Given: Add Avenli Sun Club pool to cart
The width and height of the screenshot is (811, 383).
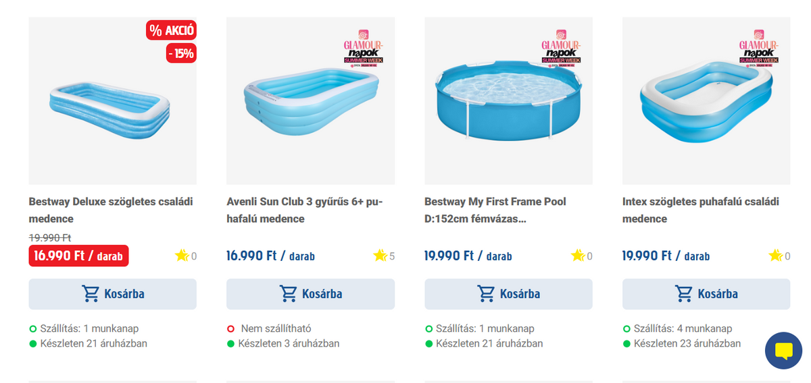Looking at the screenshot, I should click(x=310, y=294).
